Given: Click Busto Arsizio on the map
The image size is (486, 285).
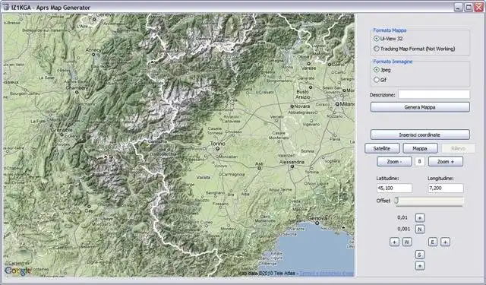Looking at the screenshot, I should pyautogui.click(x=302, y=94).
